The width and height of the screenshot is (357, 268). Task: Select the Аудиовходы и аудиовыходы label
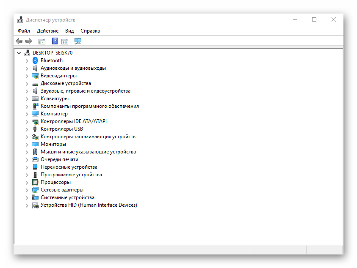coord(73,68)
